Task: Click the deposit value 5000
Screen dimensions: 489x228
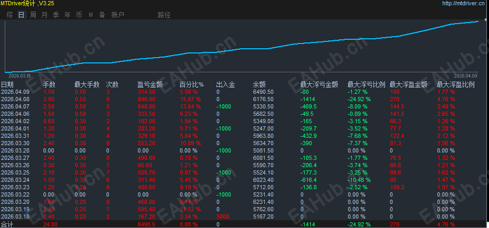Action: coord(223,216)
